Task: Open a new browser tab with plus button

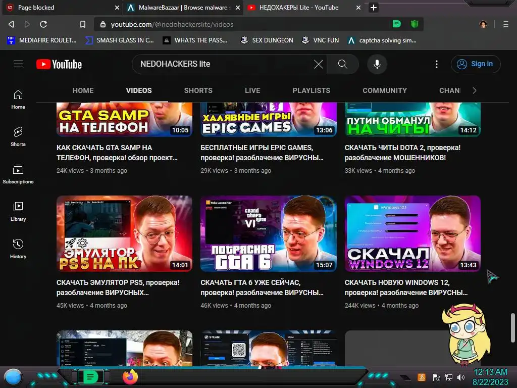Action: pos(373,8)
